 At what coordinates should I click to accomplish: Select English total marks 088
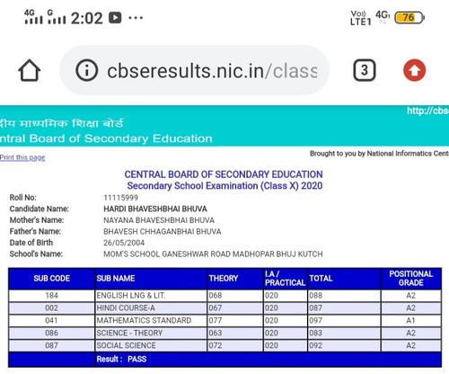344,296
